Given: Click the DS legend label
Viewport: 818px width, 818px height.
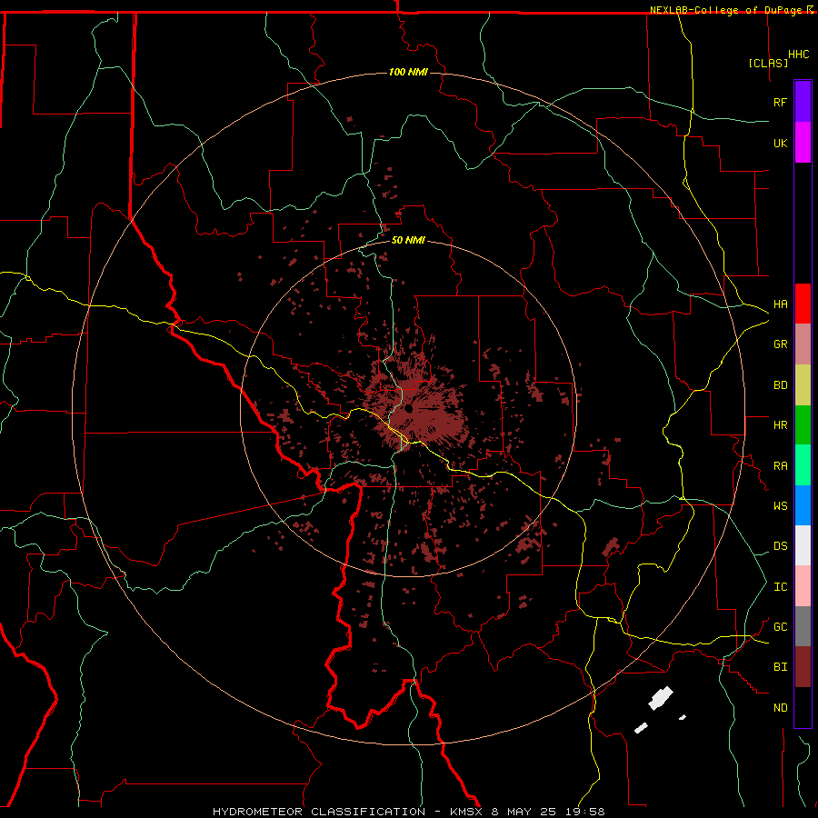Looking at the screenshot, I should 780,546.
